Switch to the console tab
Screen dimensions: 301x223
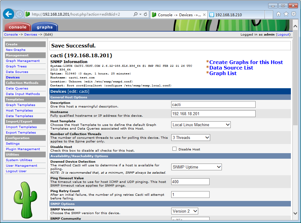[17, 27]
